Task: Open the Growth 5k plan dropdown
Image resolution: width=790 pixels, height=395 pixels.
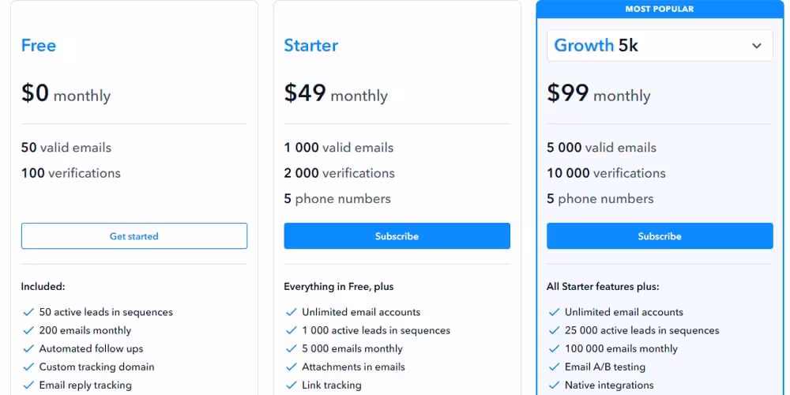Action: pos(660,45)
